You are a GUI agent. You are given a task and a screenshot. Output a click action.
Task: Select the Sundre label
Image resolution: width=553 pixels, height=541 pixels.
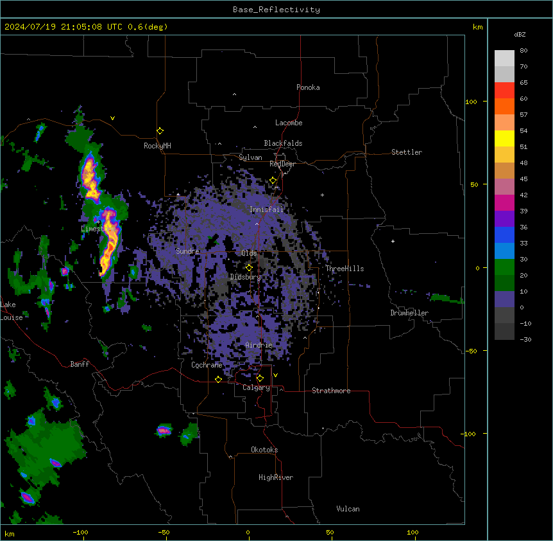pyautogui.click(x=187, y=251)
